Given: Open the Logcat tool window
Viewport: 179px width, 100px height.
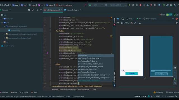Looking at the screenshot, I should [24, 92].
